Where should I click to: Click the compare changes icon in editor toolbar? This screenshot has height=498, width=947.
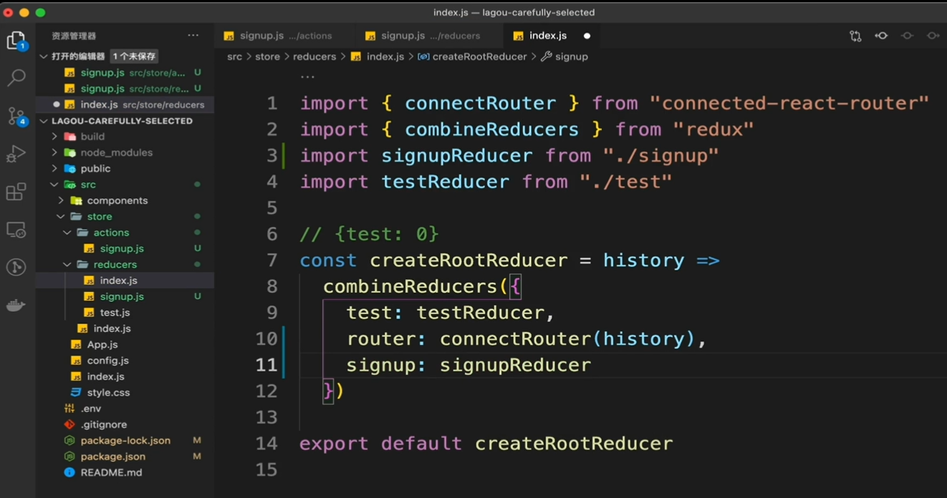855,36
